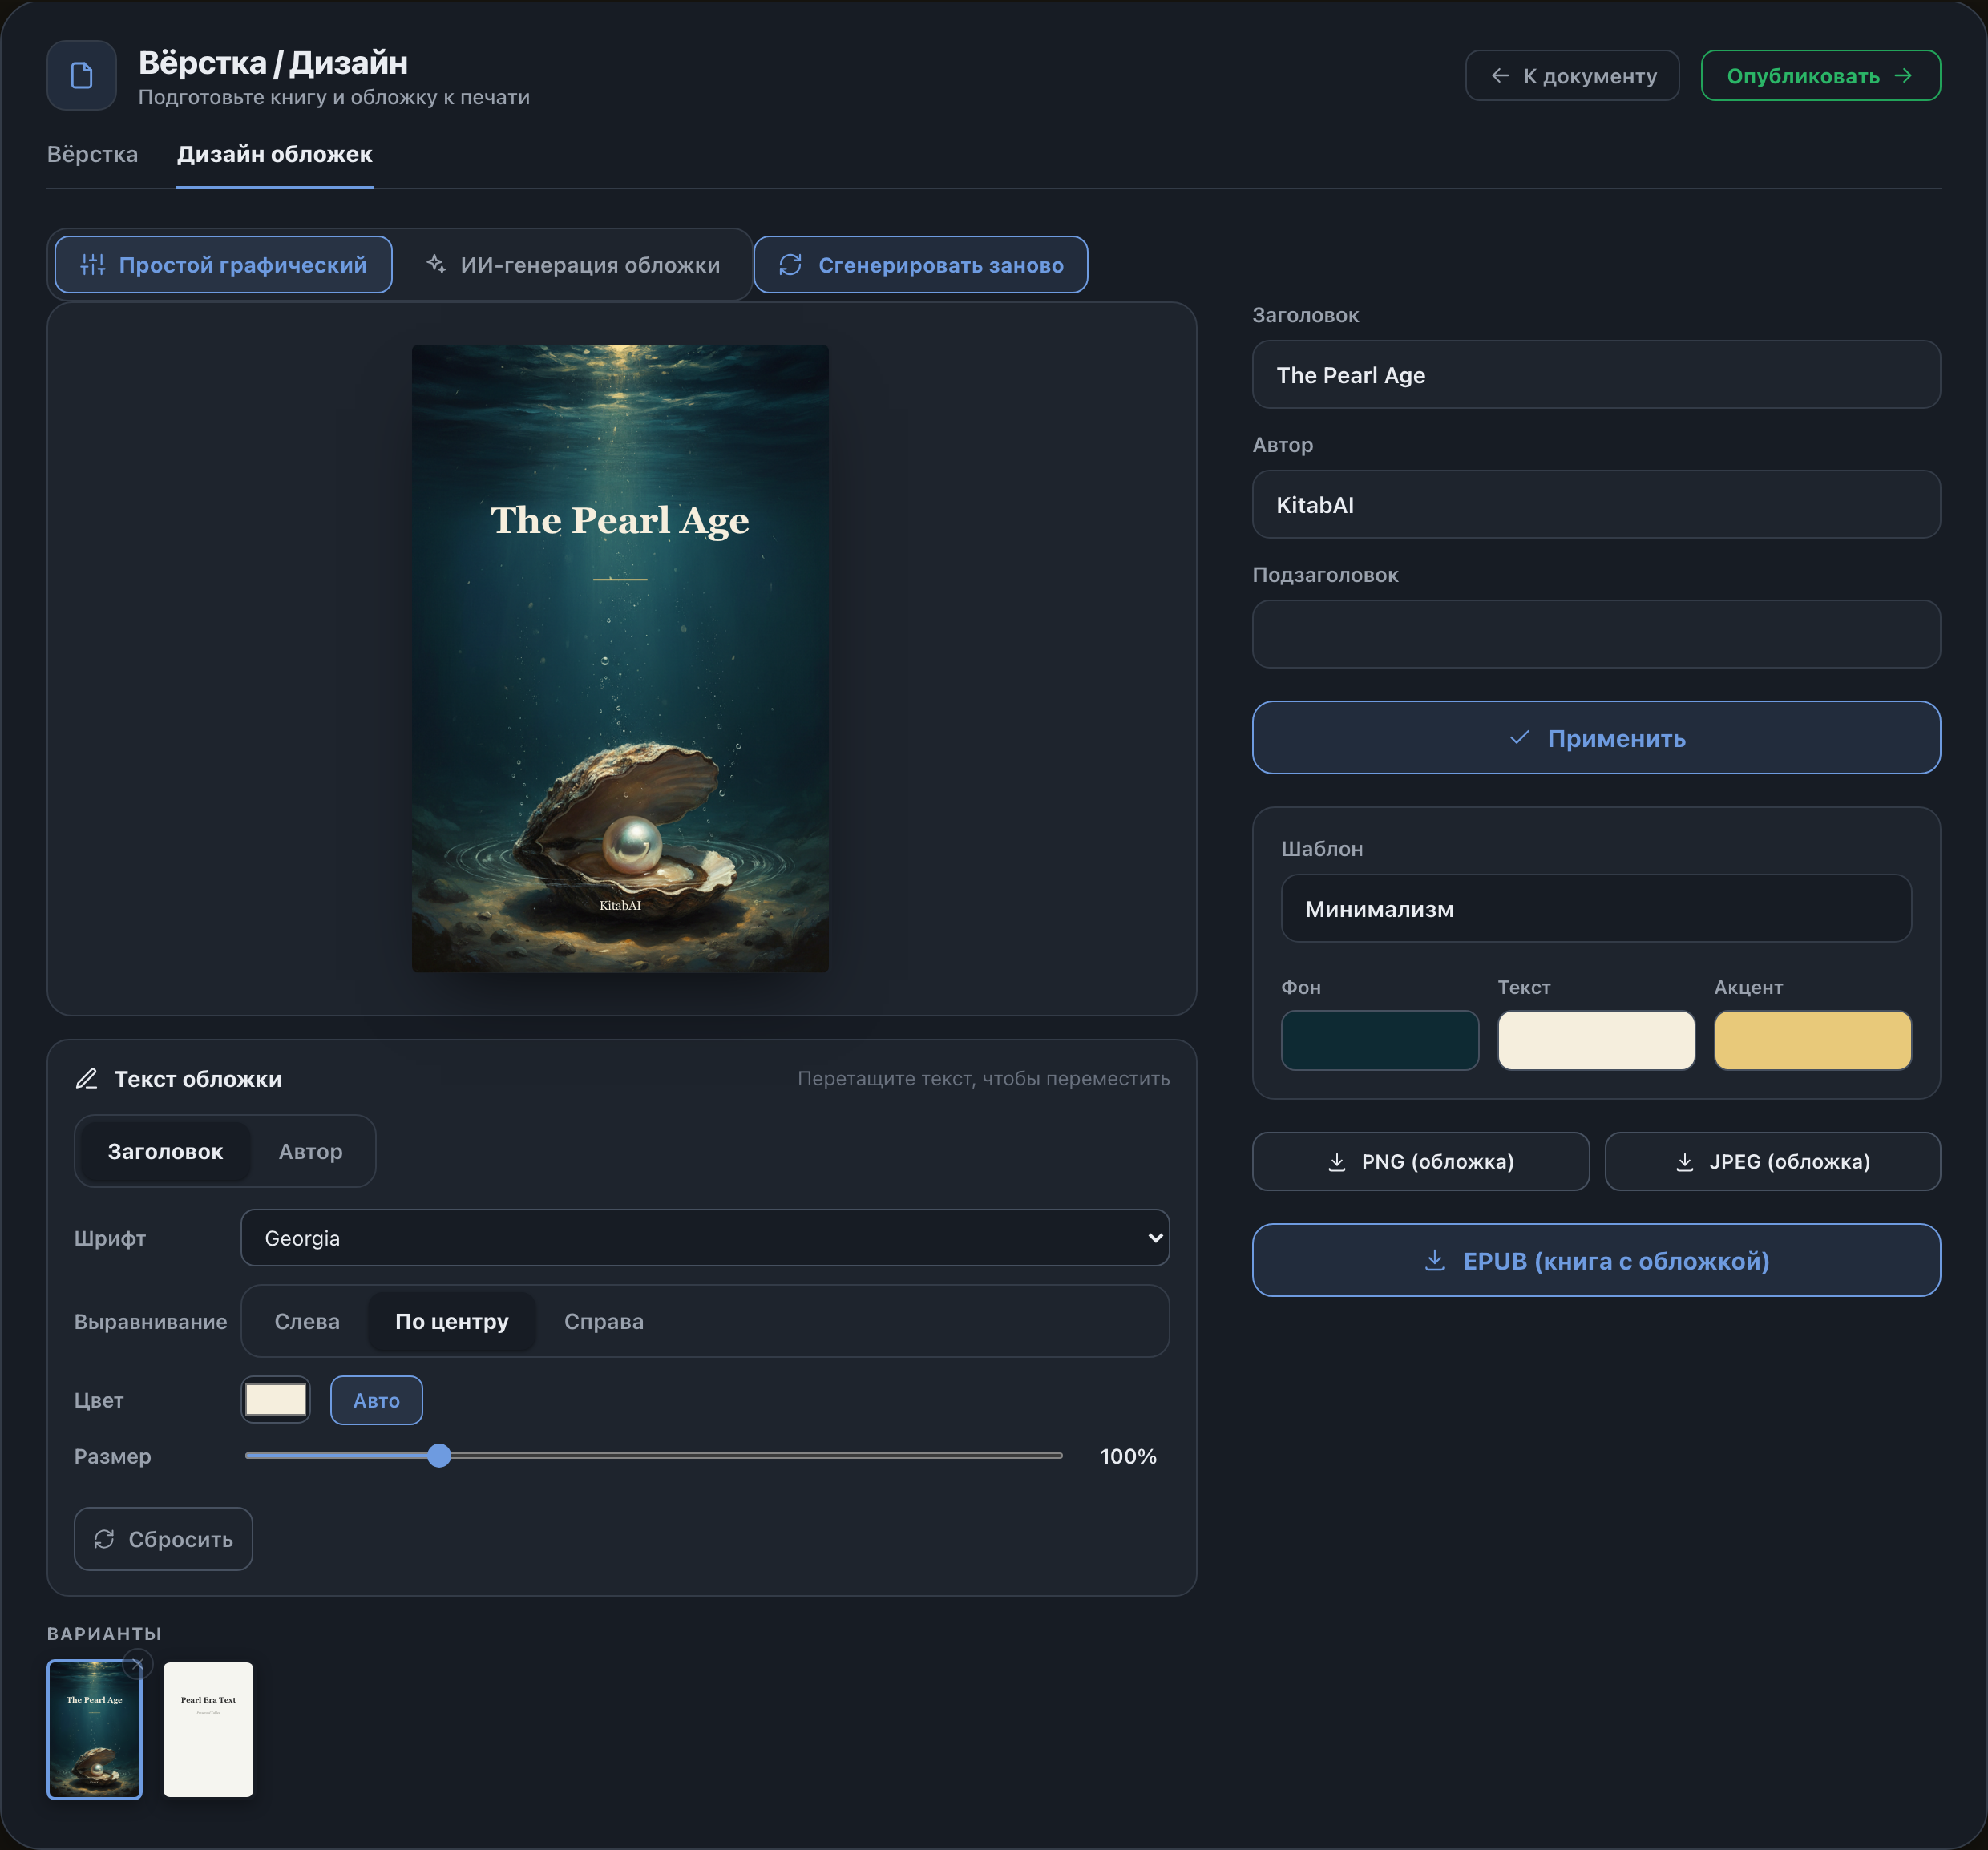Click the sparkle icon in ИИ-генерация обложки
This screenshot has height=1850, width=1988.
coord(436,264)
